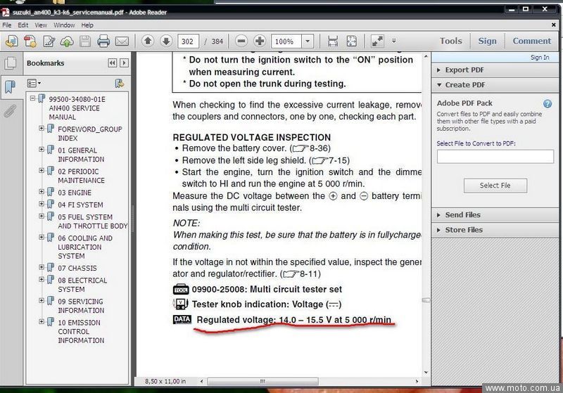The width and height of the screenshot is (563, 393).
Task: Open the zoom percentage dropdown
Action: [308, 41]
